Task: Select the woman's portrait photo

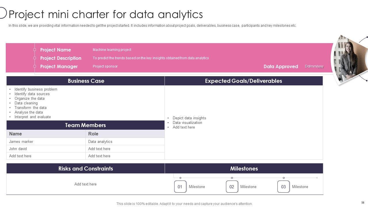Action: coord(349,59)
